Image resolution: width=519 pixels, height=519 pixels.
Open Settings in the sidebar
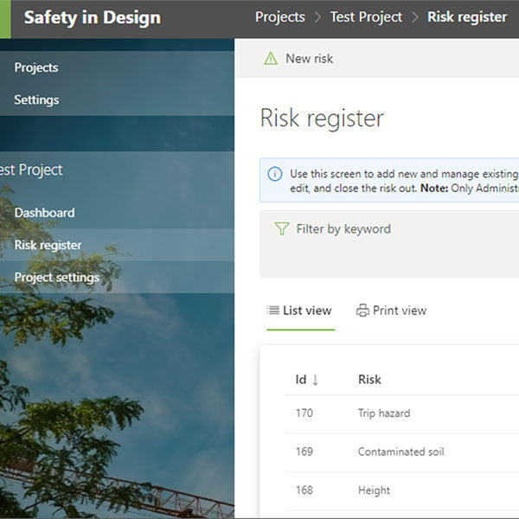tap(36, 100)
